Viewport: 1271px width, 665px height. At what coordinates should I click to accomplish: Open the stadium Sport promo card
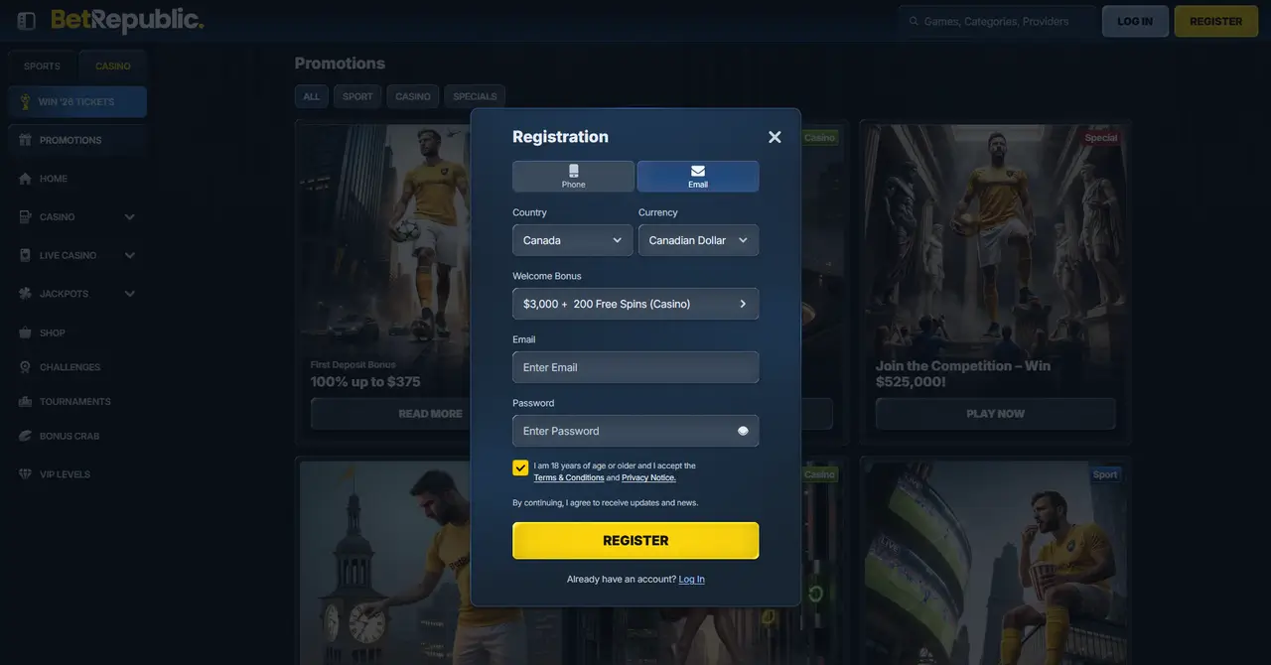[996, 563]
